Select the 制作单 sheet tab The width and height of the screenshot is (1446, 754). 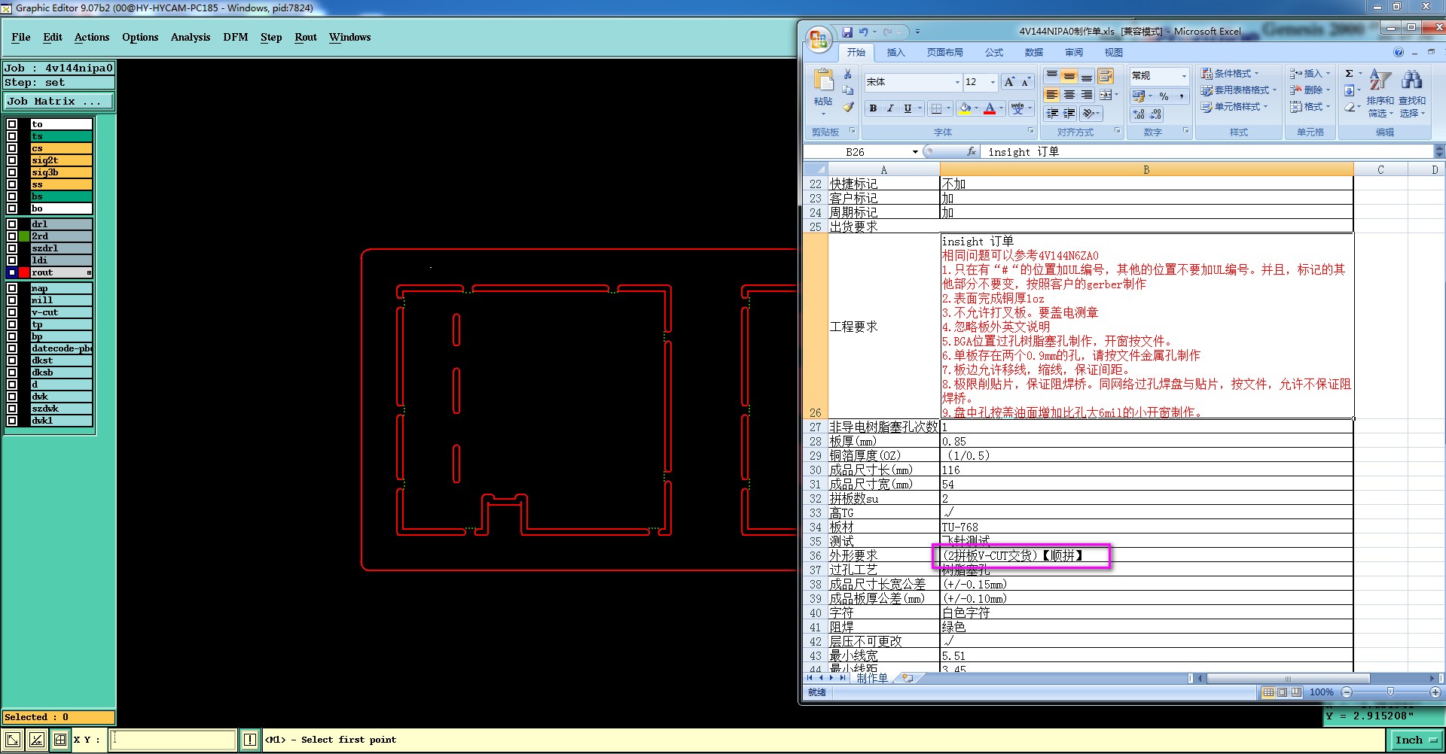click(x=872, y=678)
